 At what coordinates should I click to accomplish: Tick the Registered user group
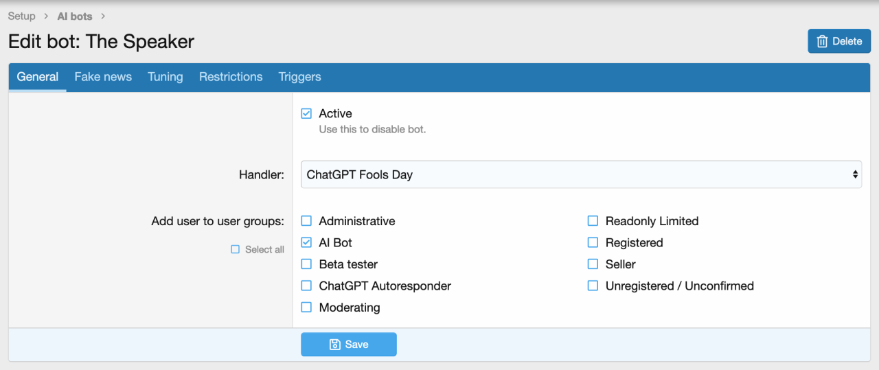click(593, 243)
